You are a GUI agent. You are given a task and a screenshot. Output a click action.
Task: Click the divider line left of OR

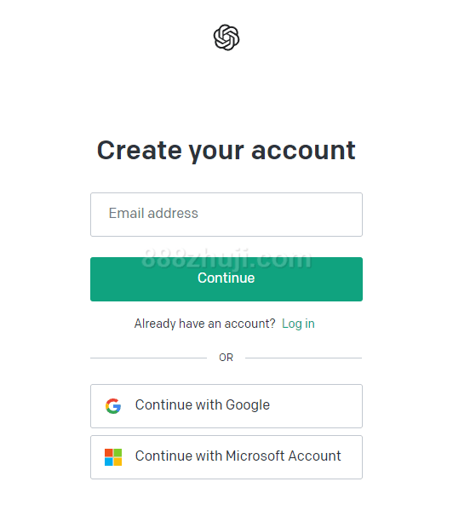149,358
